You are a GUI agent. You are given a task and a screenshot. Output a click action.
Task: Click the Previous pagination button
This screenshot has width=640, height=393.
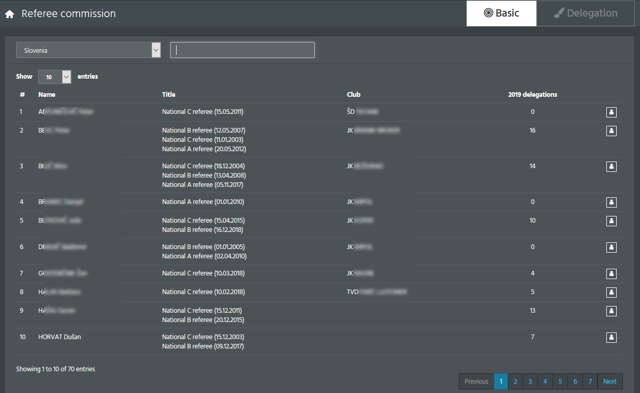(x=476, y=382)
